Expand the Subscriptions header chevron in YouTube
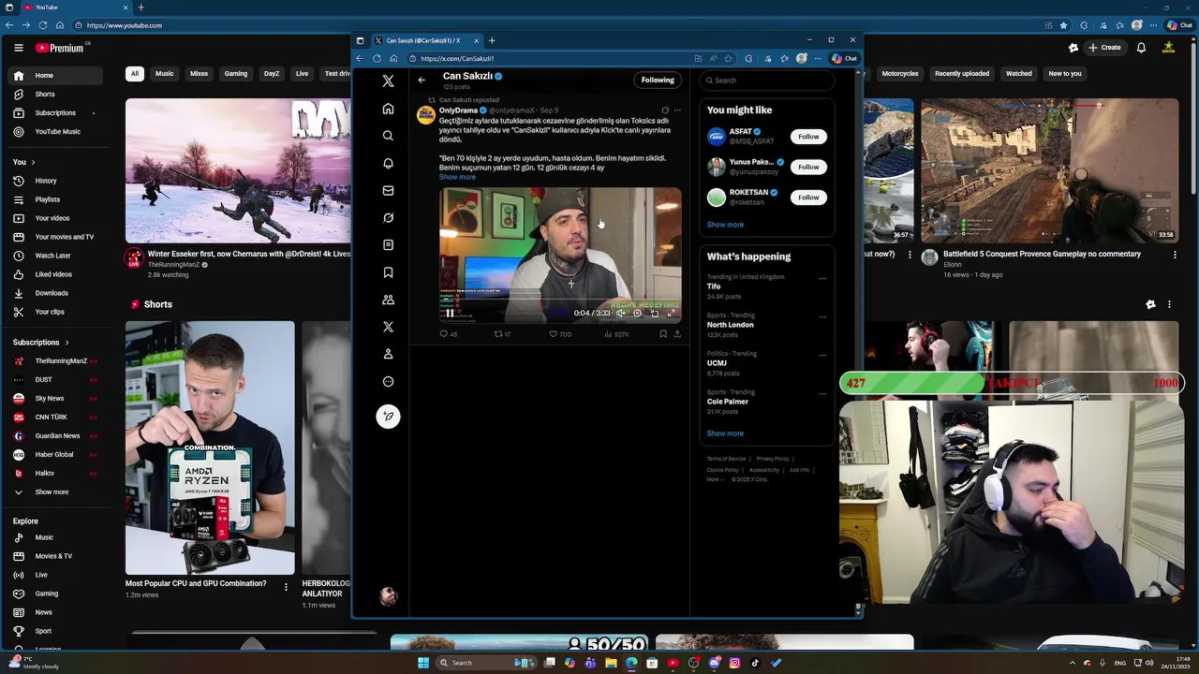 pyautogui.click(x=67, y=343)
